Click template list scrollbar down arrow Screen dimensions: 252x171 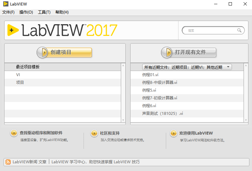[123, 120]
